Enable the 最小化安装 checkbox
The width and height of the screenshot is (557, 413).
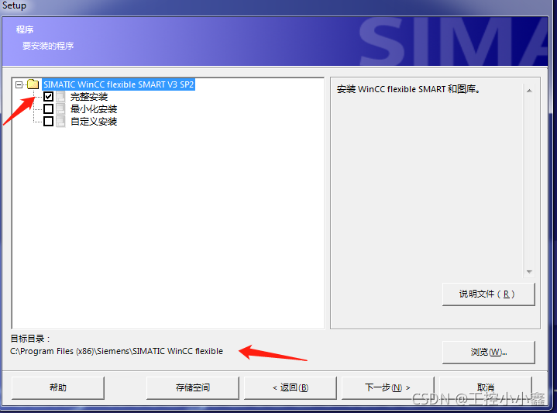[x=49, y=108]
